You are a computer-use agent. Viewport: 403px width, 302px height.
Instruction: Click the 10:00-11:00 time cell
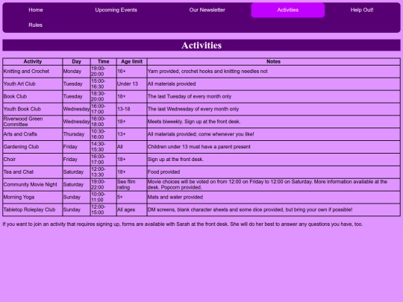click(x=104, y=197)
